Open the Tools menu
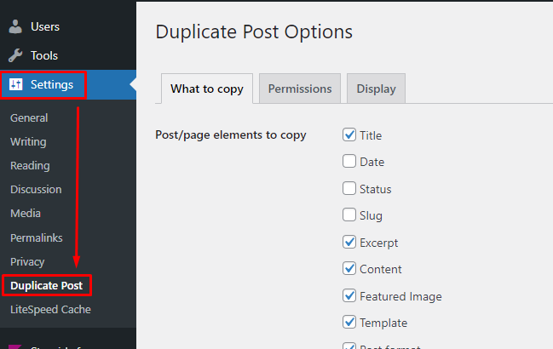The image size is (553, 349). (44, 55)
